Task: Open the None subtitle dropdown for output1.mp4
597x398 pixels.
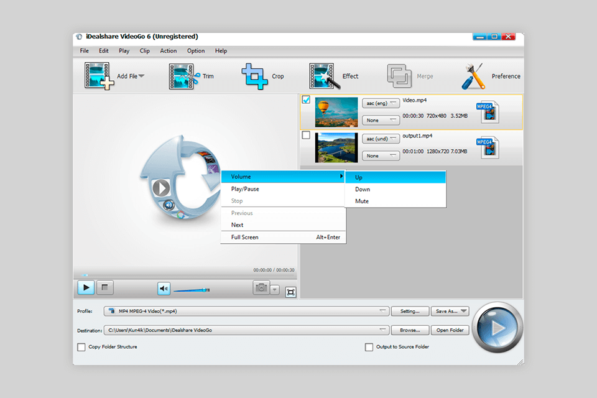Action: [x=381, y=155]
